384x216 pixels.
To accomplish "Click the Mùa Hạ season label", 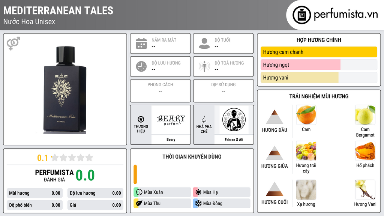I will click(210, 192).
